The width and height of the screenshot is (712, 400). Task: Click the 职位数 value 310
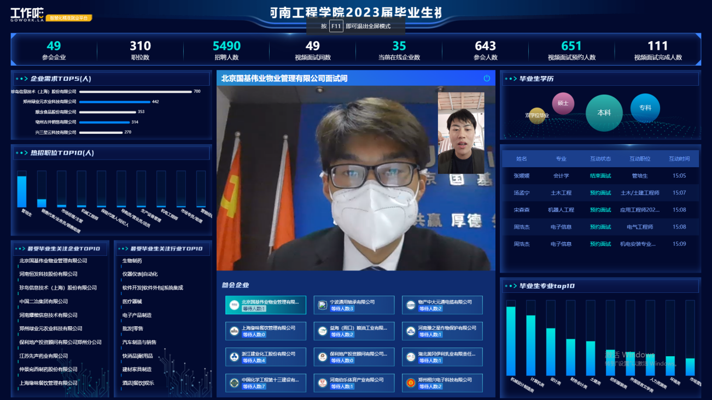point(140,46)
